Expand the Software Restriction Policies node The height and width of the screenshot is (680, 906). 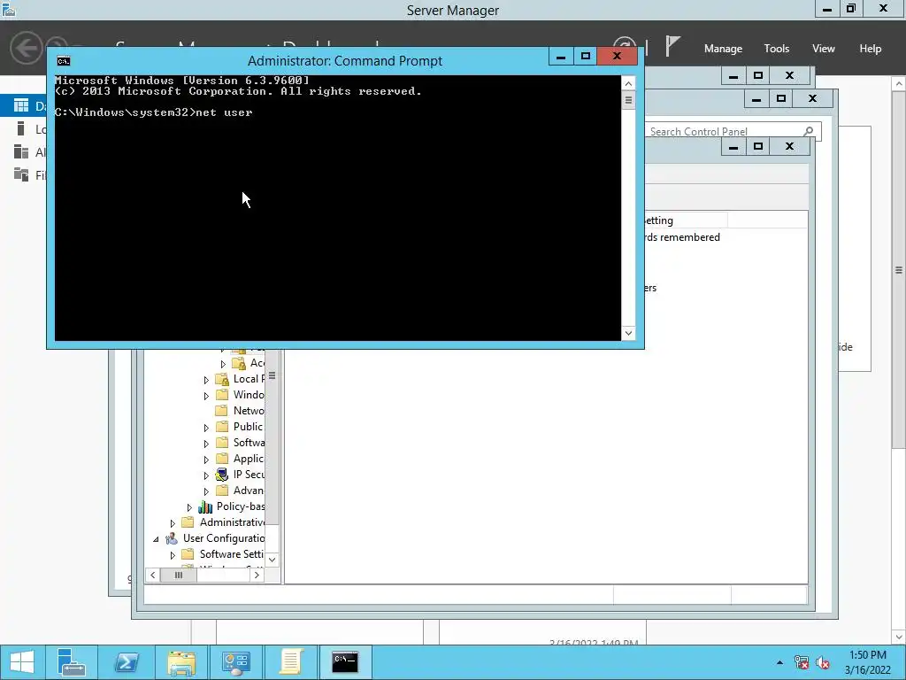click(x=206, y=444)
